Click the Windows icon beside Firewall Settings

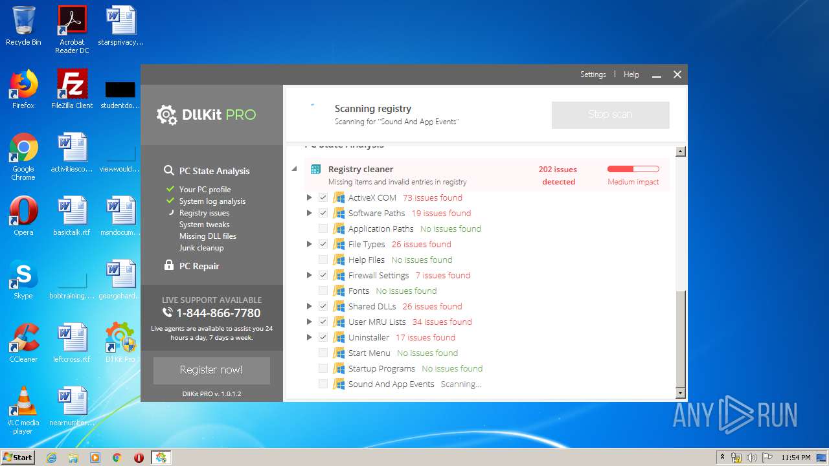[x=339, y=275]
